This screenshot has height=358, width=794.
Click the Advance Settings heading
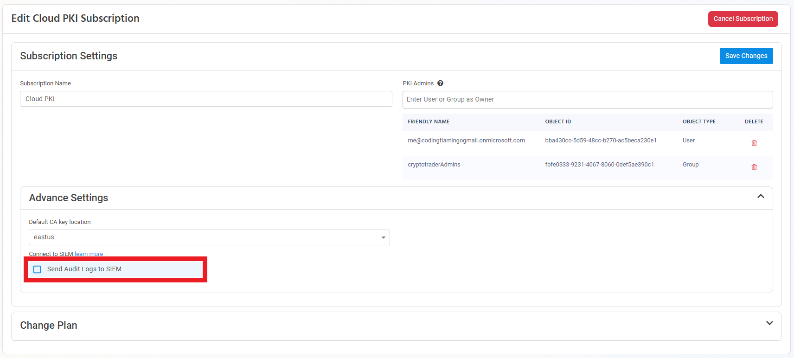[69, 198]
